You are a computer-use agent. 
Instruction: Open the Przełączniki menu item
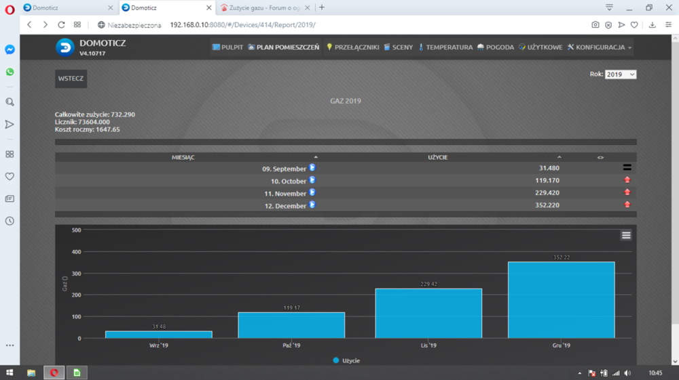(x=352, y=47)
